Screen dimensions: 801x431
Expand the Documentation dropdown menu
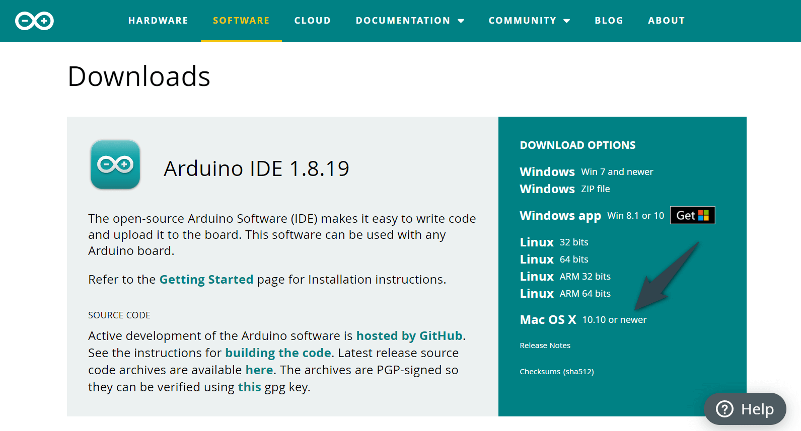tap(410, 21)
